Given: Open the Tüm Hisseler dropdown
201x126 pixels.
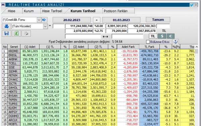Looking at the screenshot, I should 45,26.
